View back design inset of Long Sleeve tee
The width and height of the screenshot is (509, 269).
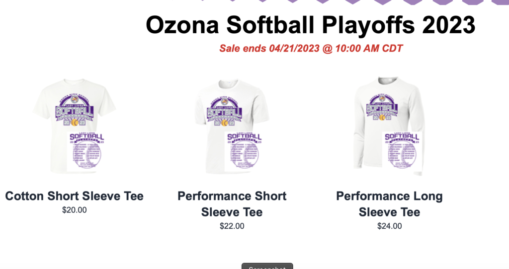tap(401, 151)
